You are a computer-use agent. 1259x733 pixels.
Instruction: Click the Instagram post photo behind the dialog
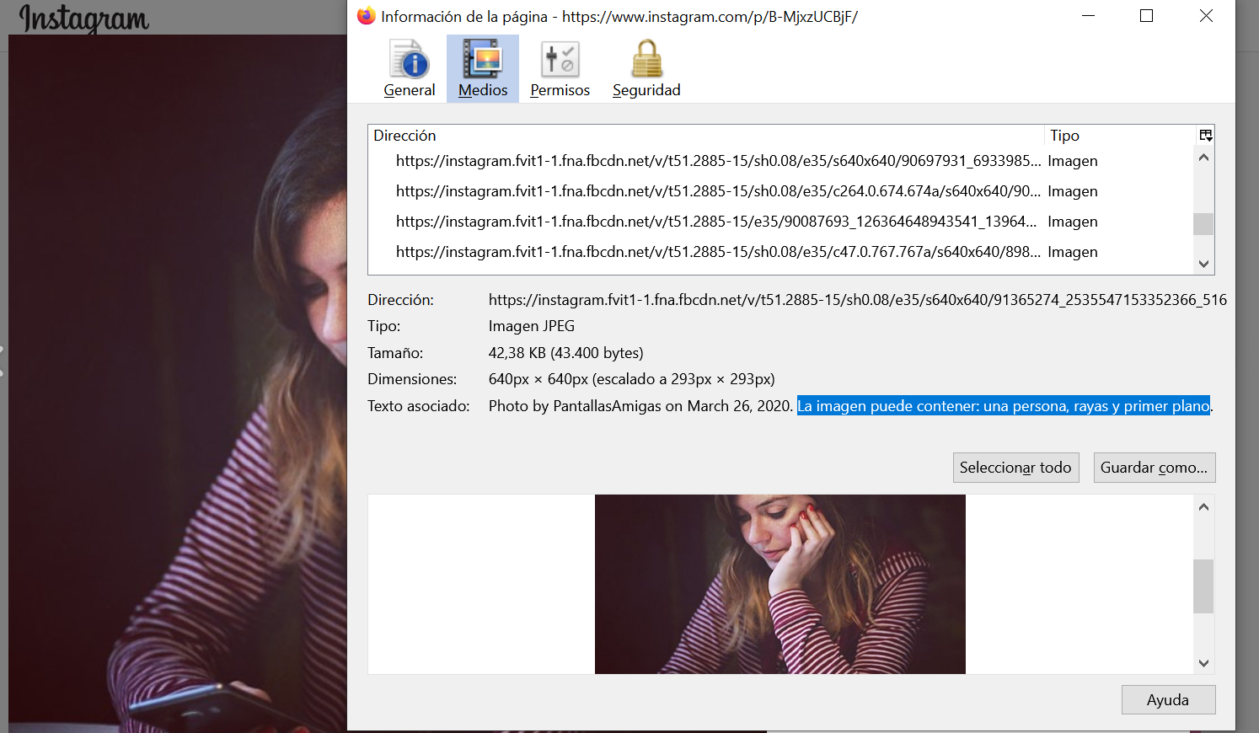pyautogui.click(x=178, y=383)
